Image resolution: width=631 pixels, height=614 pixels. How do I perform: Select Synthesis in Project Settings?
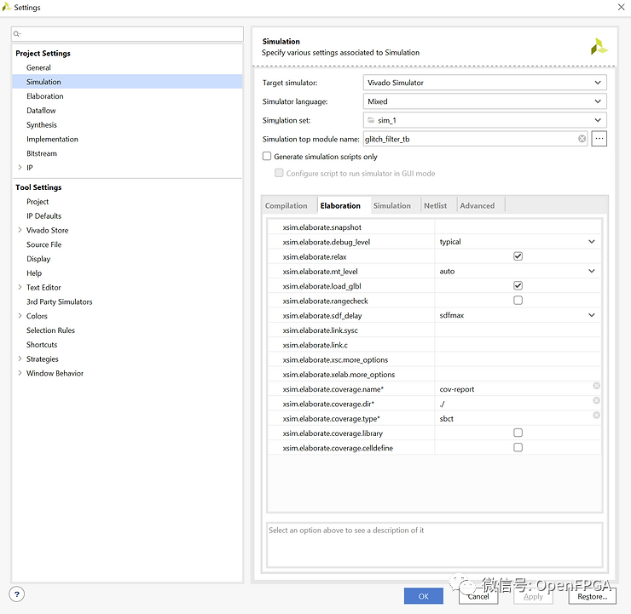point(42,125)
